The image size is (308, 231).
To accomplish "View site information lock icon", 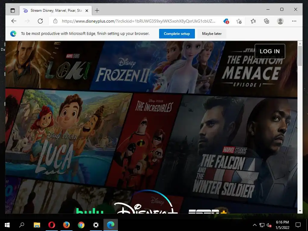I will click(x=55, y=21).
